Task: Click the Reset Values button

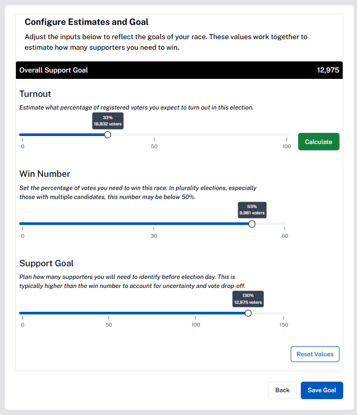Action: pyautogui.click(x=315, y=354)
